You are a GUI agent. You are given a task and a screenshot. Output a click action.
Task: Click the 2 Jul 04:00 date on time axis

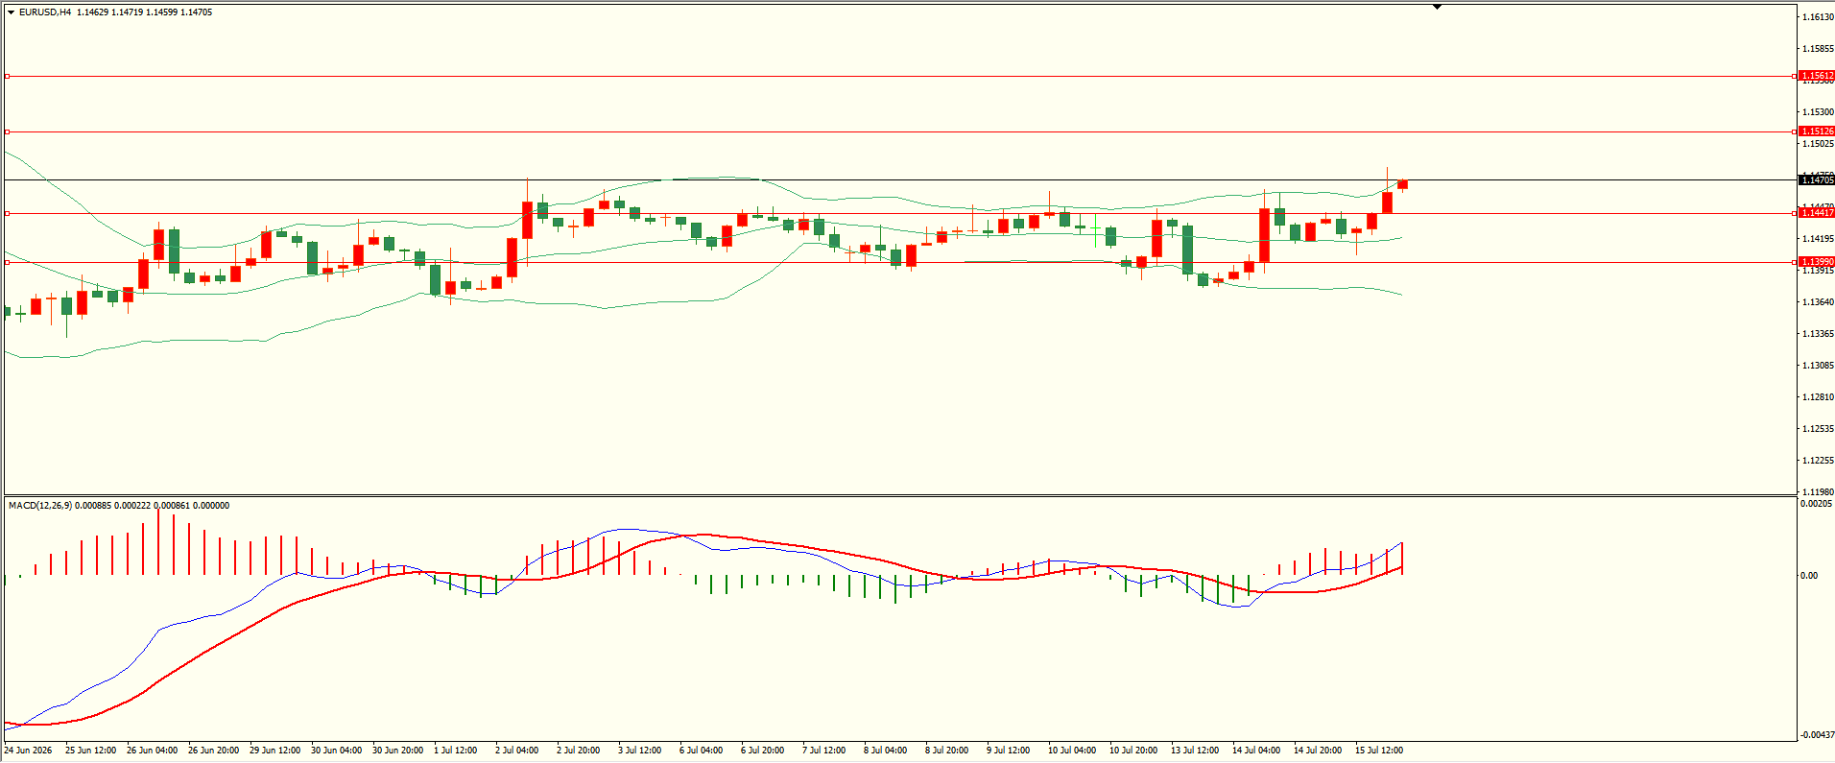pyautogui.click(x=516, y=751)
